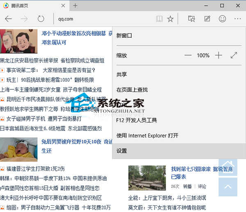Open 玩主 90后挑战单板滑雪 link

click(x=50, y=80)
